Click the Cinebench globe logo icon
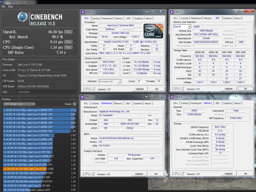This screenshot has height=192, width=256. [23, 17]
